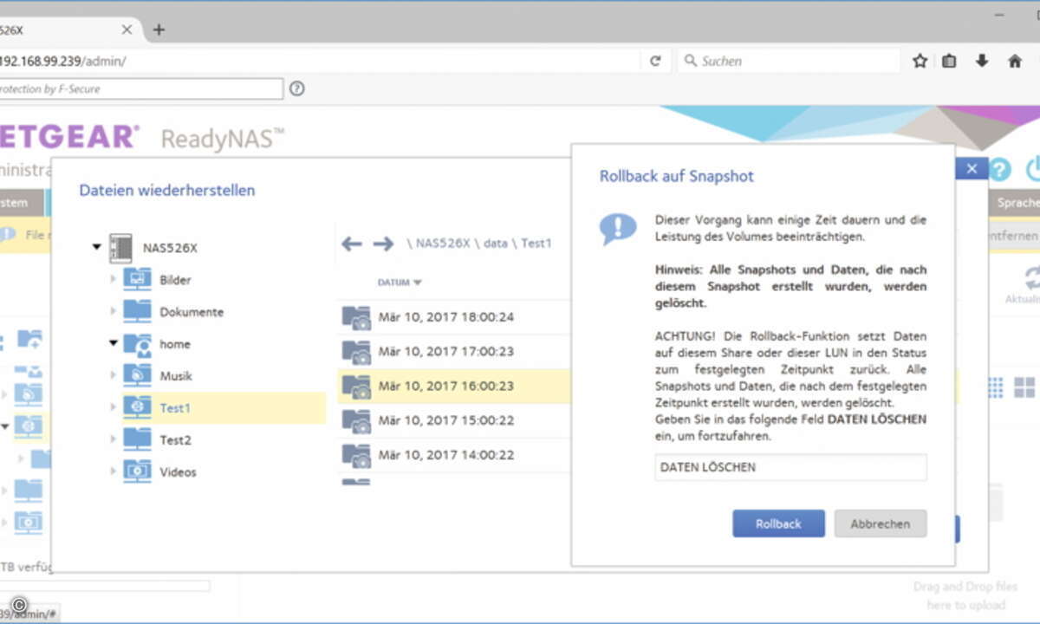Open the ReadyNAS help question-mark icon
Screen dimensions: 1040x624
click(x=1001, y=170)
